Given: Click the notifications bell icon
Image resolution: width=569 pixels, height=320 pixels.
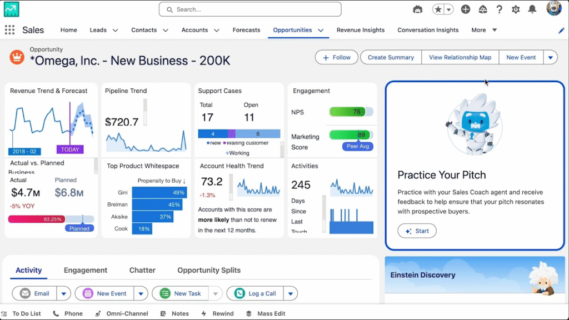Looking at the screenshot, I should 532,9.
